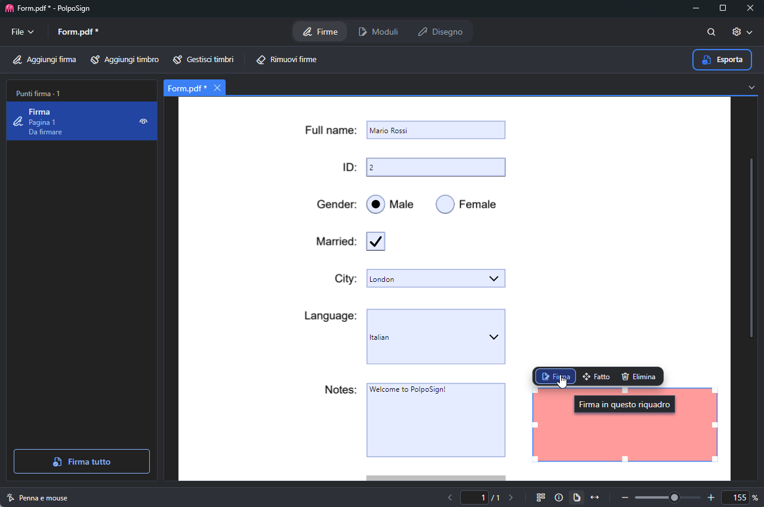Open the settings gear menu
Viewport: 764px width, 507px height.
(742, 32)
